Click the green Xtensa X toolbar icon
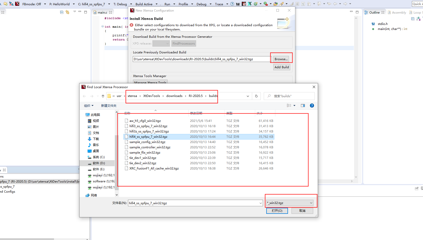Screen dimensions: 423x240 [x=250, y=4]
